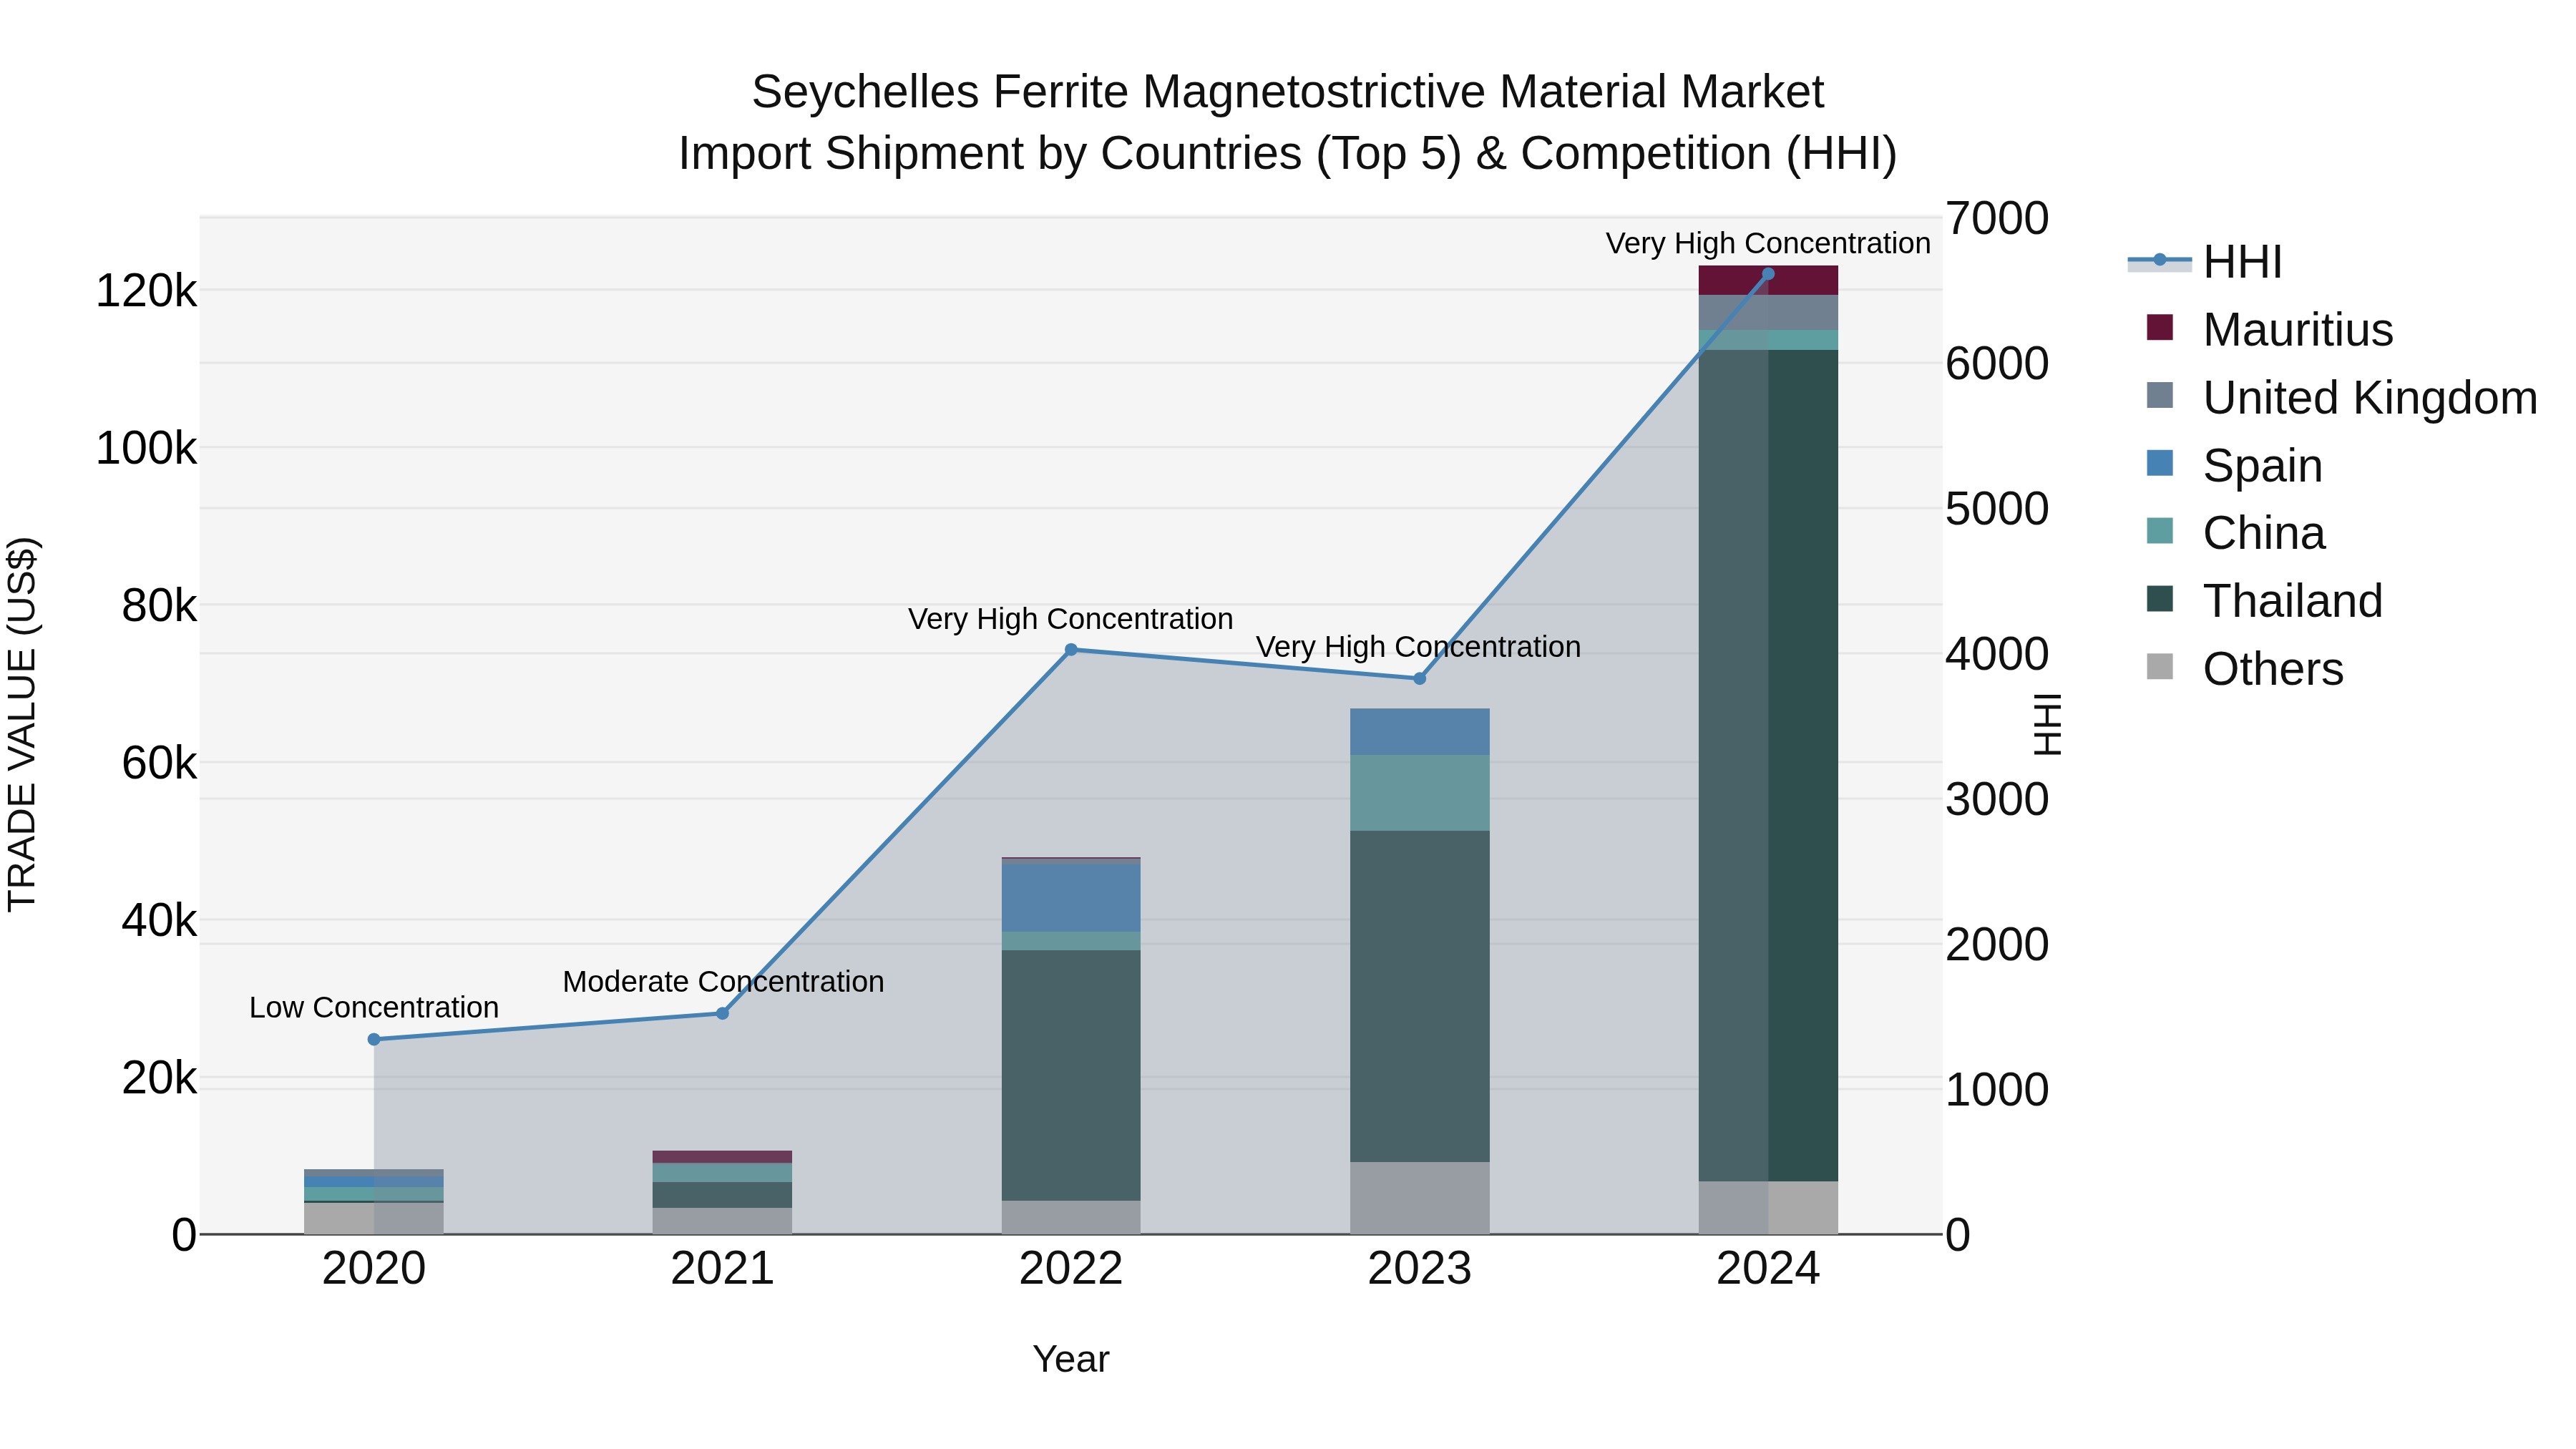
Task: Select the Spain segment of 2022 bar
Action: click(x=1071, y=897)
